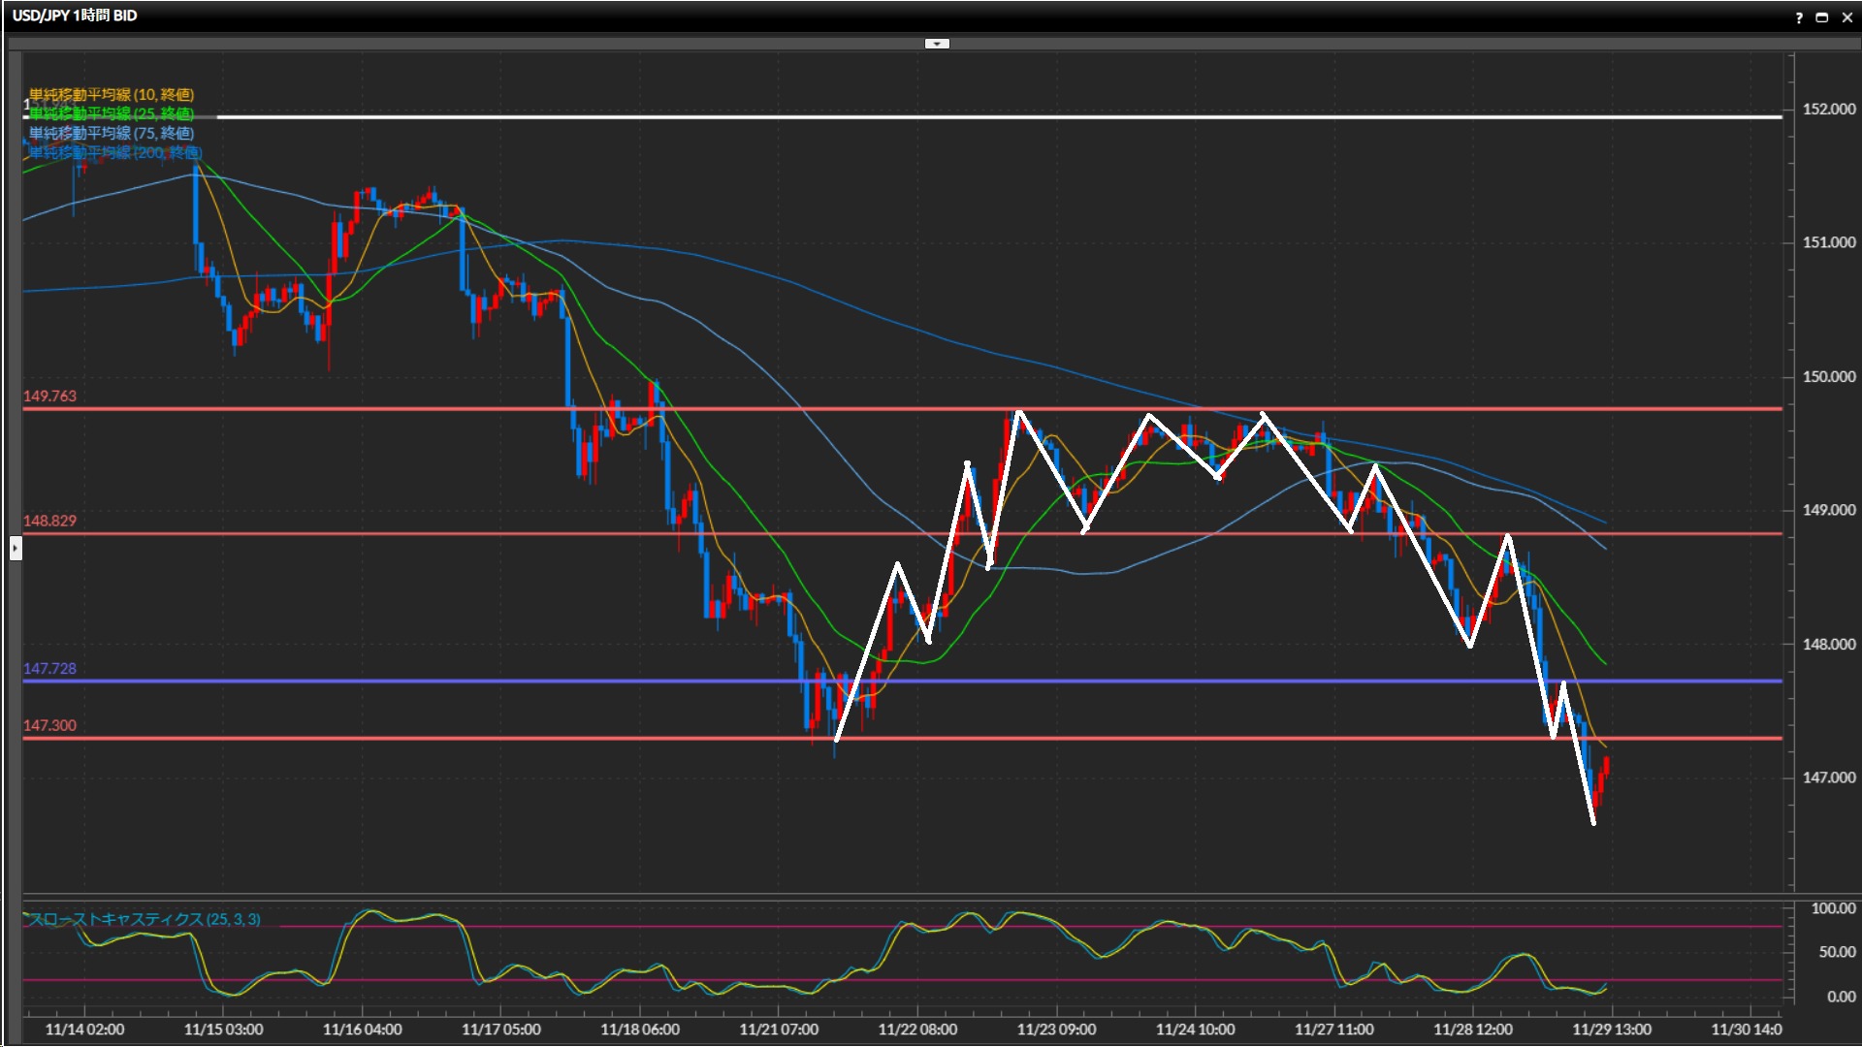Expand the left side panel arrow
1862x1047 pixels.
coord(16,549)
